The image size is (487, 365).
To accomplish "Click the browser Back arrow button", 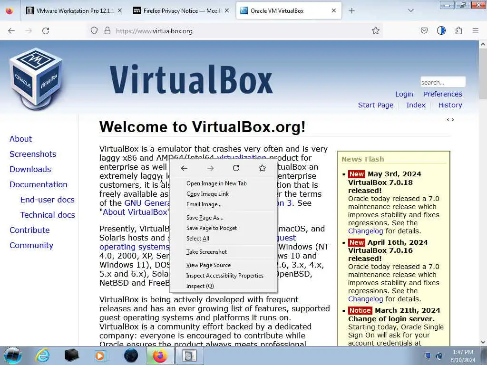I will (11, 31).
